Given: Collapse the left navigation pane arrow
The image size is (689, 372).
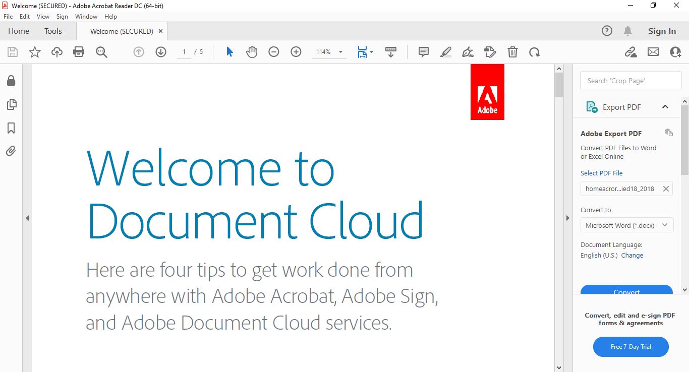Looking at the screenshot, I should coord(27,218).
